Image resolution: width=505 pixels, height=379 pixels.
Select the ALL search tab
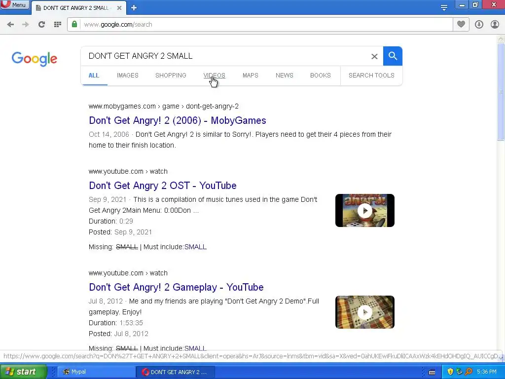(94, 76)
